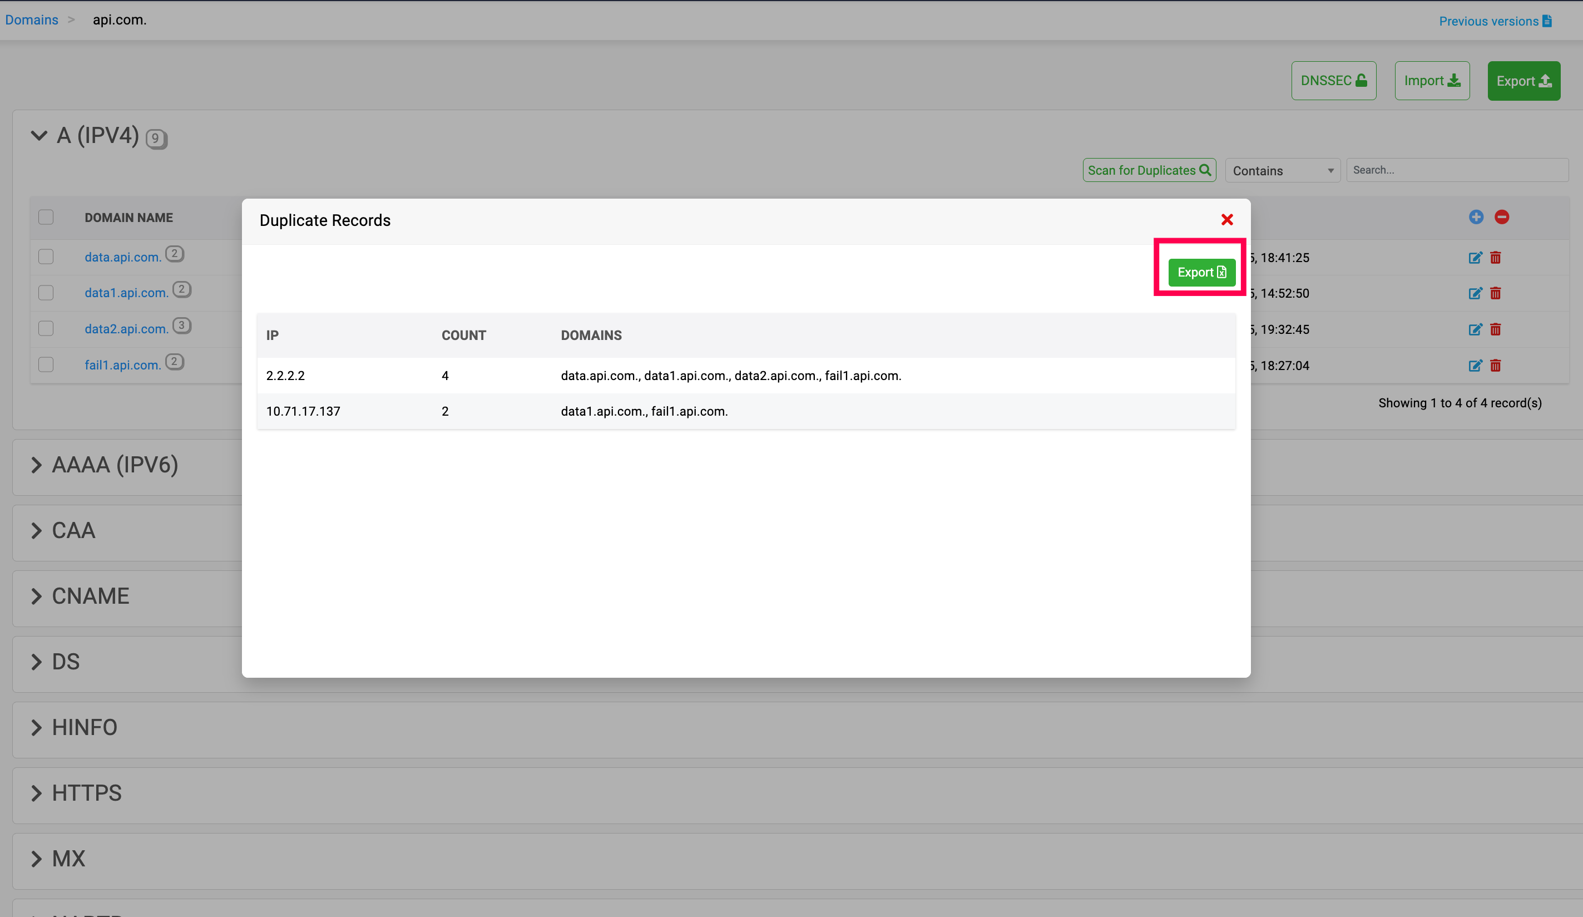The width and height of the screenshot is (1583, 917).
Task: Check the data2.api.com row checkbox
Action: coord(46,329)
